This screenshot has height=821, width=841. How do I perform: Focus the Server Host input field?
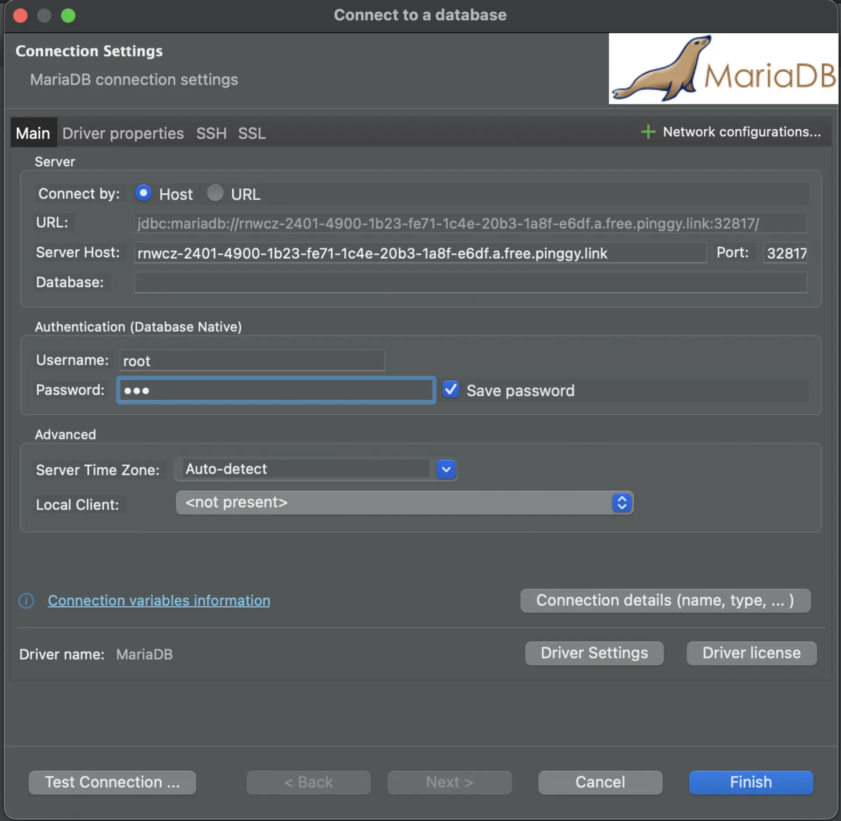click(420, 253)
